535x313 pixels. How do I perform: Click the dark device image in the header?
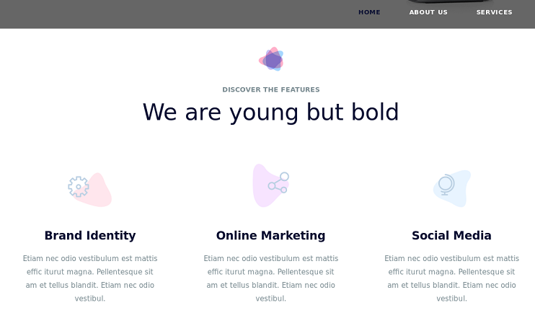click(447, 2)
